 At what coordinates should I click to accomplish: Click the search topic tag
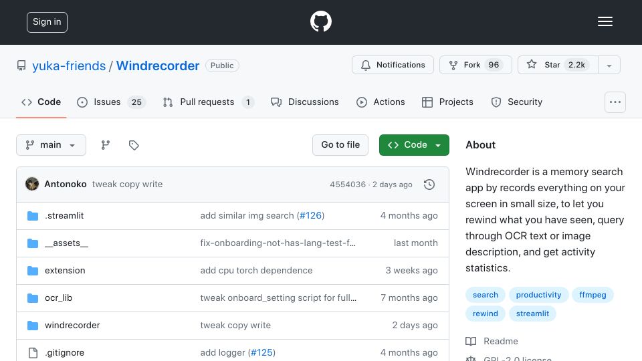(x=486, y=295)
